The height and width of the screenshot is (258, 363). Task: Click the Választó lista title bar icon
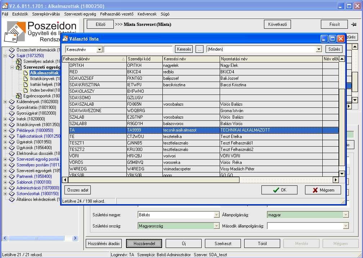click(65, 38)
